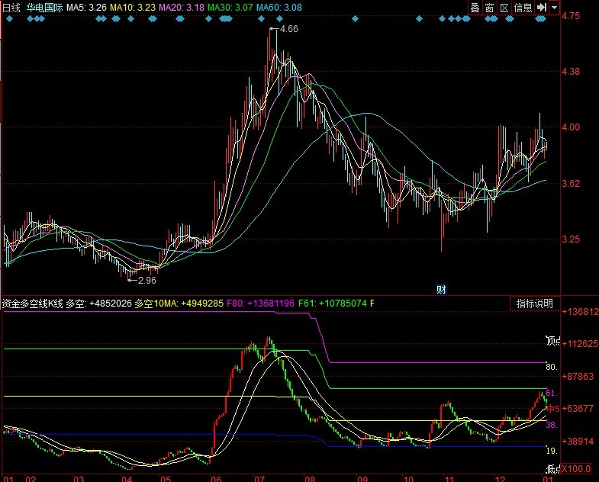Select month 07 on the date axis
Image resolution: width=599 pixels, height=482 pixels.
[x=259, y=479]
